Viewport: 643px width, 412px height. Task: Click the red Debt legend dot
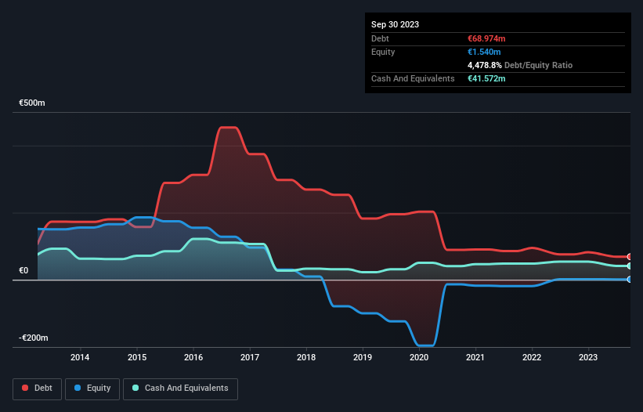tap(25, 388)
